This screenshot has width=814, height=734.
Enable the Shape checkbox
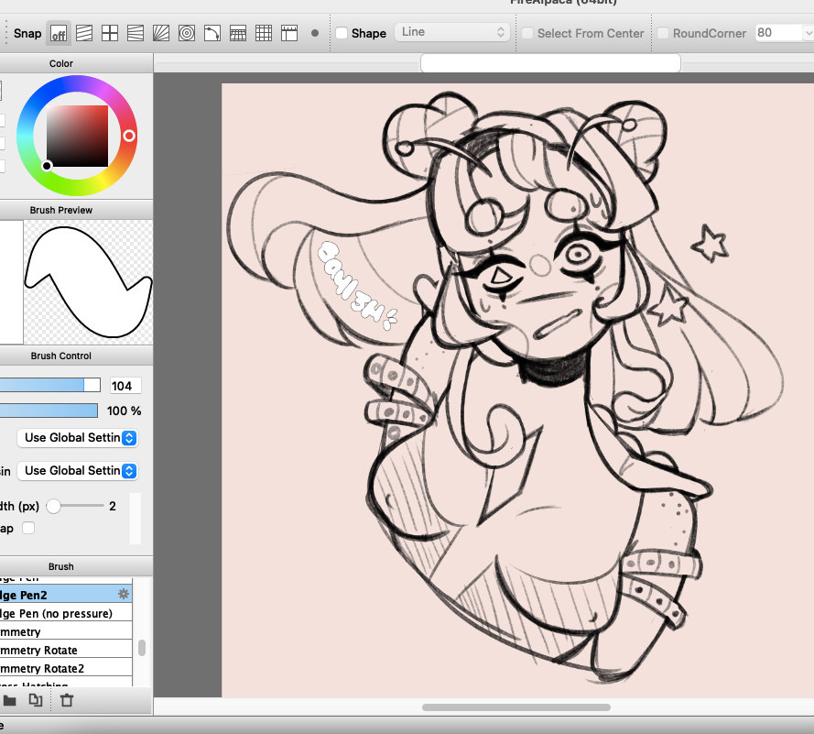coord(342,33)
